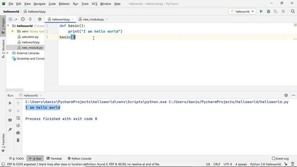Image resolution: width=297 pixels, height=167 pixels.
Task: Toggle the Project side panel tab
Action: 3,26
